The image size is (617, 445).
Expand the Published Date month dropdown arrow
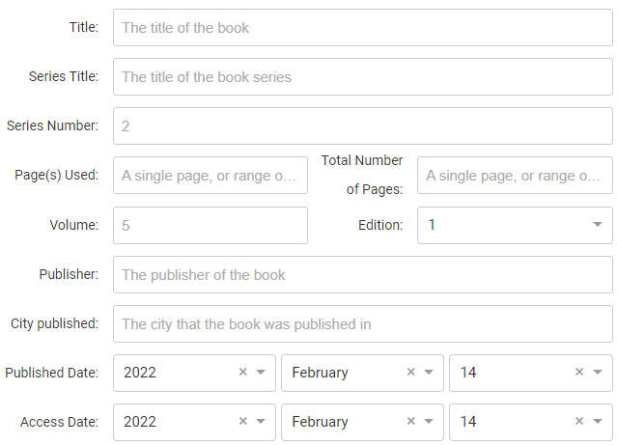429,373
